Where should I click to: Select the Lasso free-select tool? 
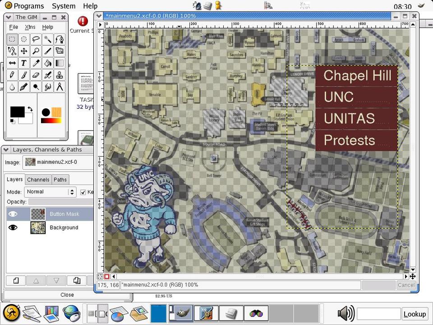36,39
